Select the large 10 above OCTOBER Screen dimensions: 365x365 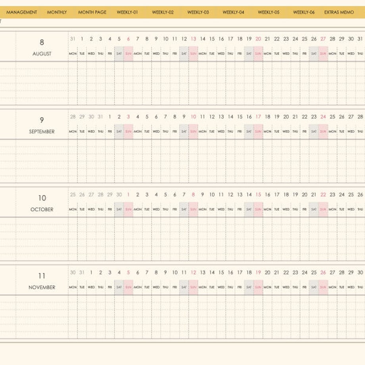point(42,198)
